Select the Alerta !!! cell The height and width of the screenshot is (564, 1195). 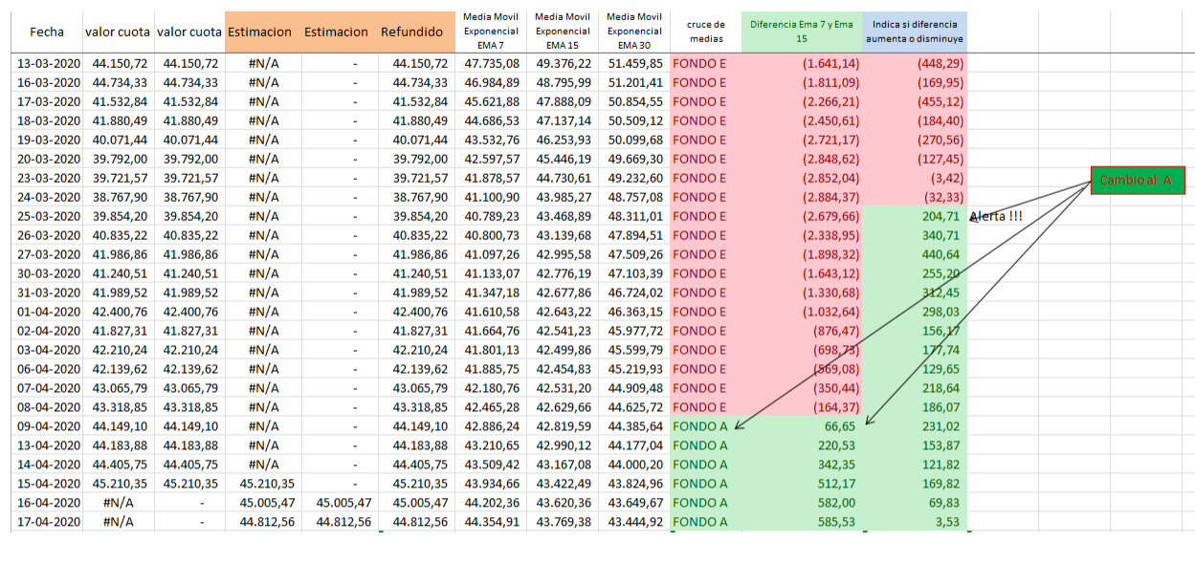[996, 216]
